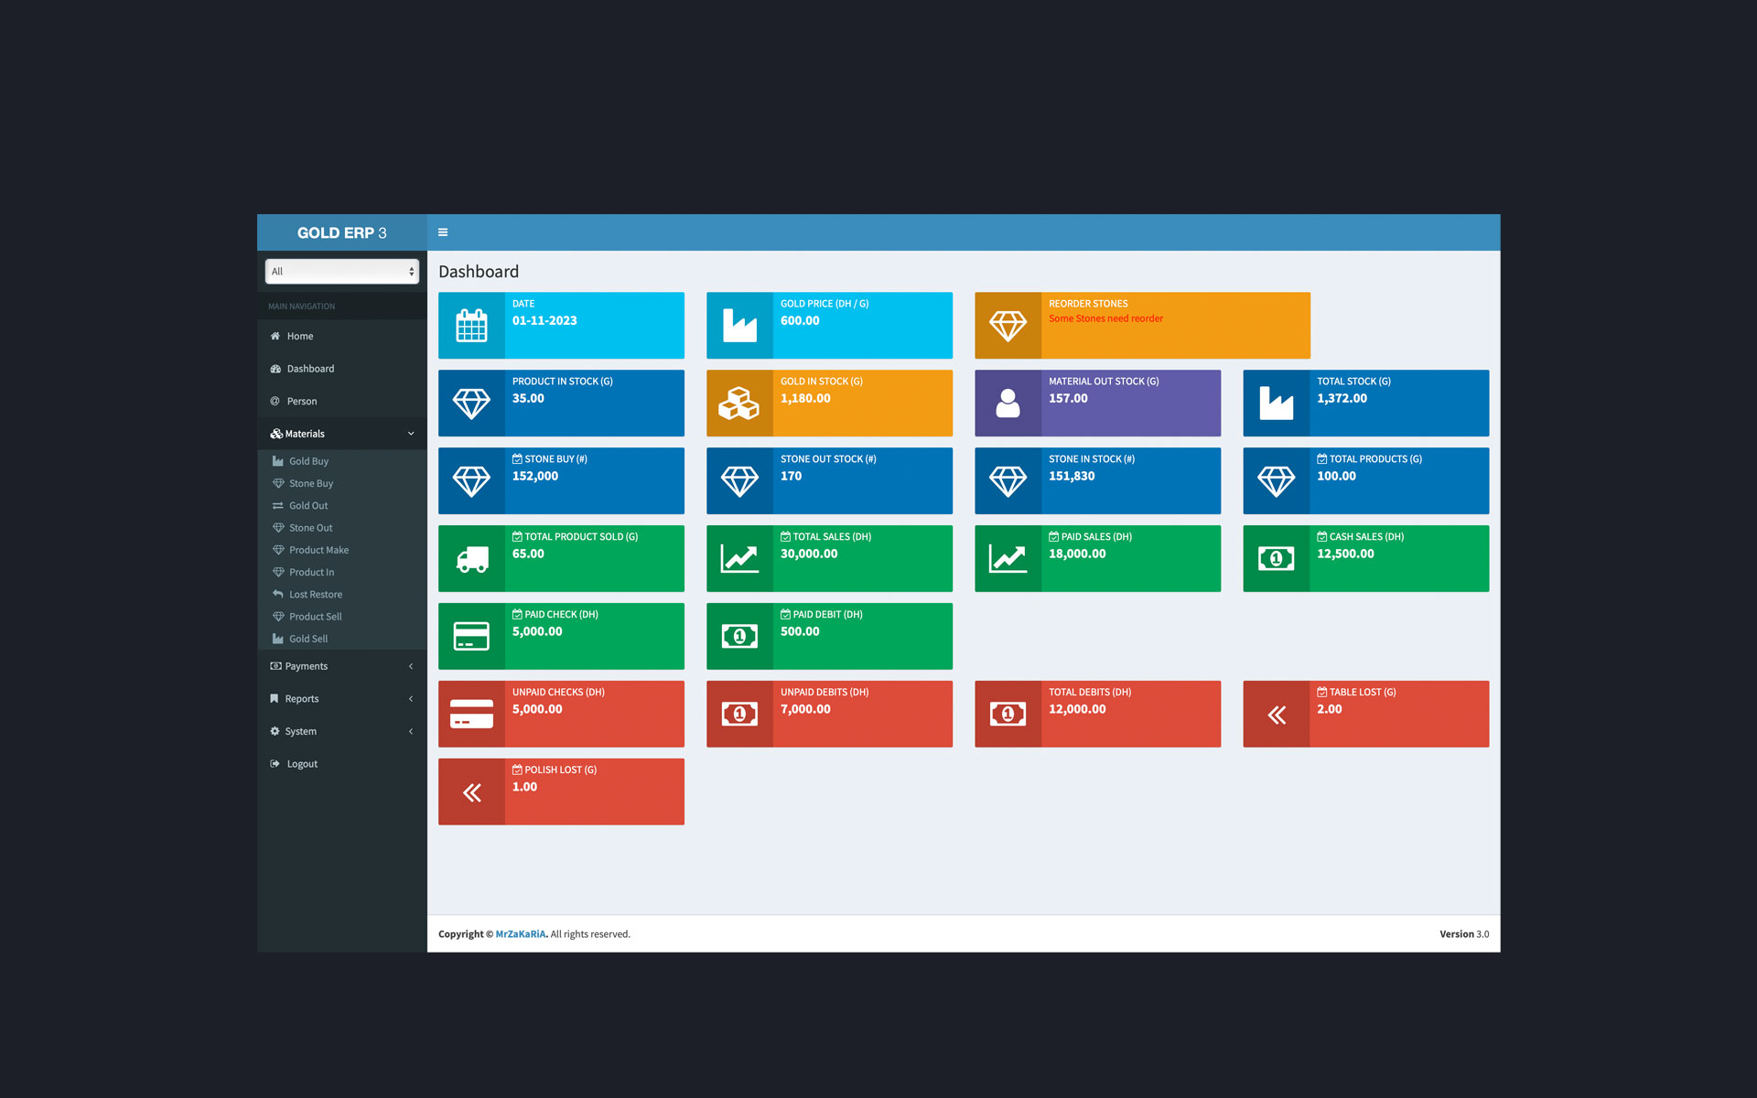Click the chart icon on Total Sales tile

click(739, 558)
